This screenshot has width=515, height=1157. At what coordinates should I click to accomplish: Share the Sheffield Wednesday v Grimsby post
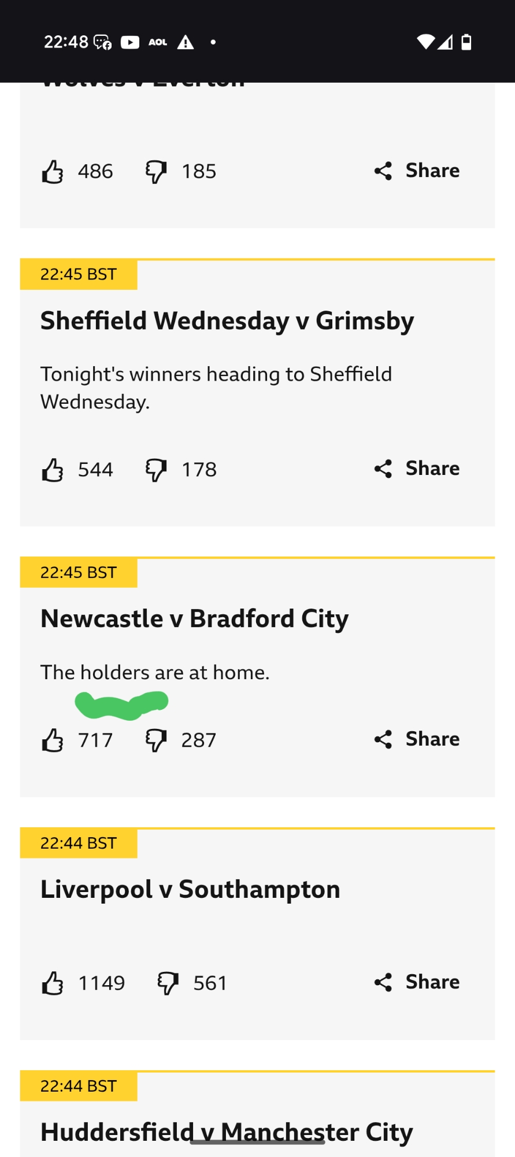pos(417,469)
